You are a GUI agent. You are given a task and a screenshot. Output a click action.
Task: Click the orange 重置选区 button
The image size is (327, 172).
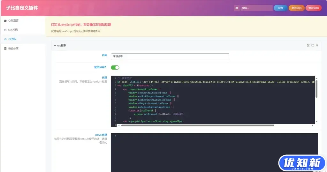click(x=296, y=8)
